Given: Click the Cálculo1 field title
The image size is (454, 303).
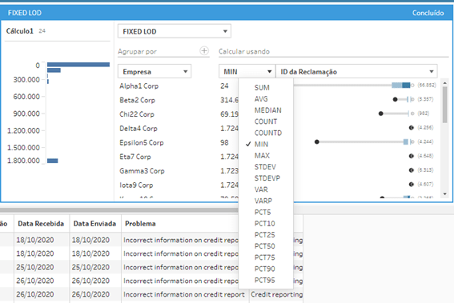Looking at the screenshot, I should (20, 31).
